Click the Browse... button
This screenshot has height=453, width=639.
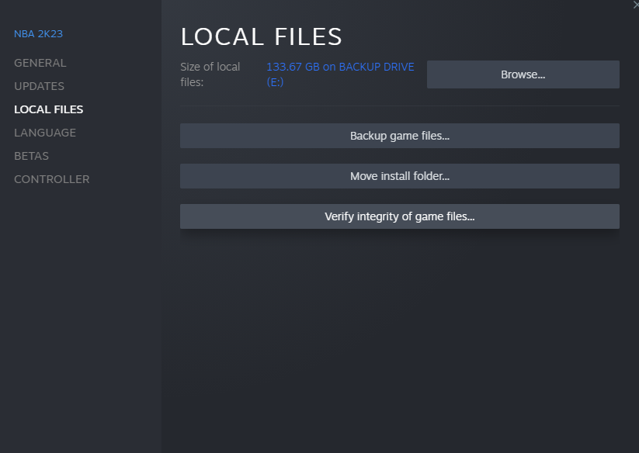point(523,74)
